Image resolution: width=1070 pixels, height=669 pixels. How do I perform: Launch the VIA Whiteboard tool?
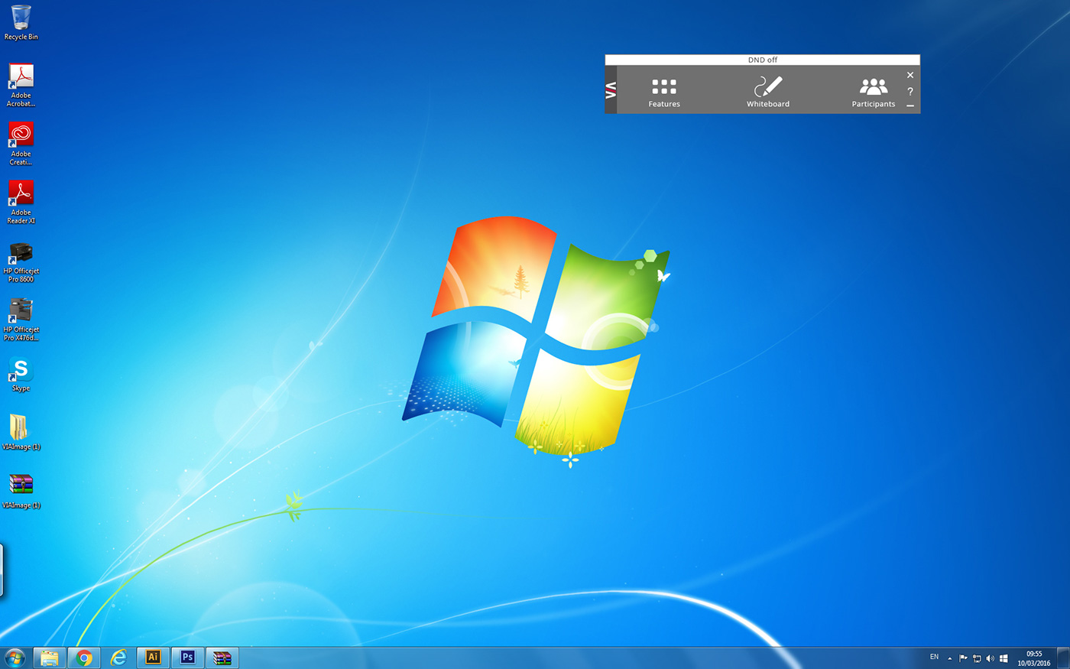768,92
